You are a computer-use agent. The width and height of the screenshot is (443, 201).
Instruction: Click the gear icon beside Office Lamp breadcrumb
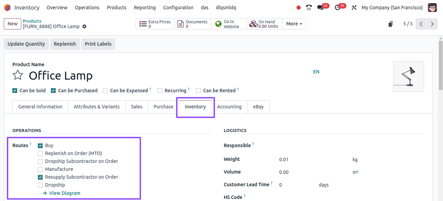pyautogui.click(x=85, y=26)
